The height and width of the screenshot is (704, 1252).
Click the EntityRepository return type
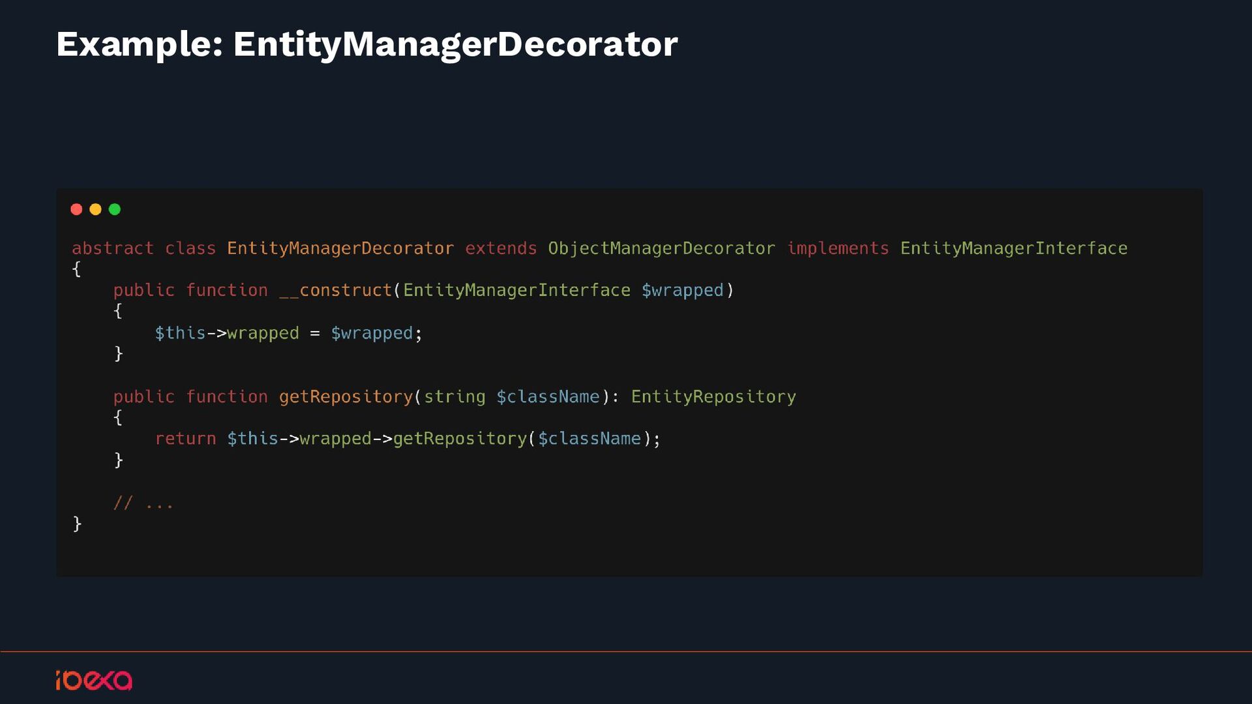click(x=713, y=397)
